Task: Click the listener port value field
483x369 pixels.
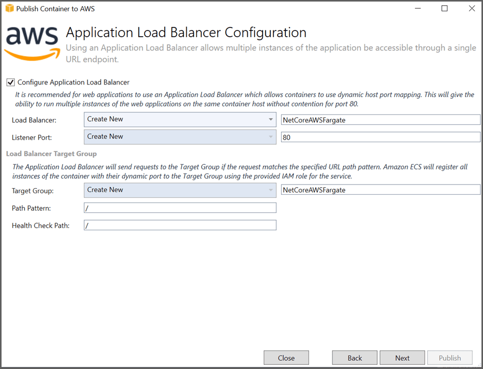Action: pos(380,137)
